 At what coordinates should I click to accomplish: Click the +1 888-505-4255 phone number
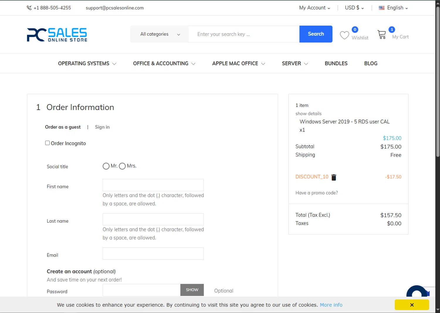52,8
